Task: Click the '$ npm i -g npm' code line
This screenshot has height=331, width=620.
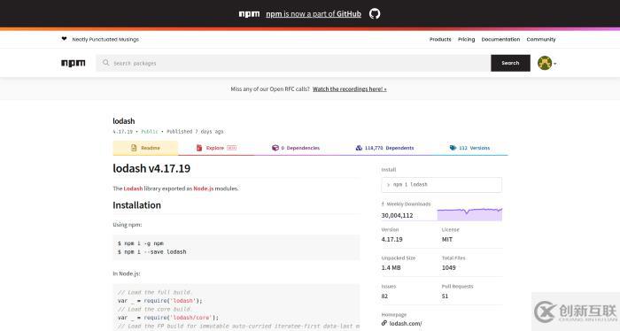Action: (x=140, y=243)
